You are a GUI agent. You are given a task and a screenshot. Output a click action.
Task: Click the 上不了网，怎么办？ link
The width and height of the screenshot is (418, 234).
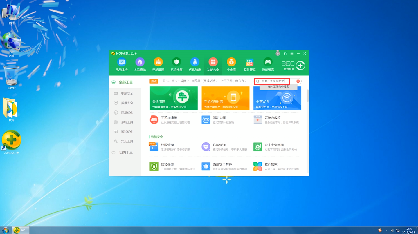click(234, 81)
